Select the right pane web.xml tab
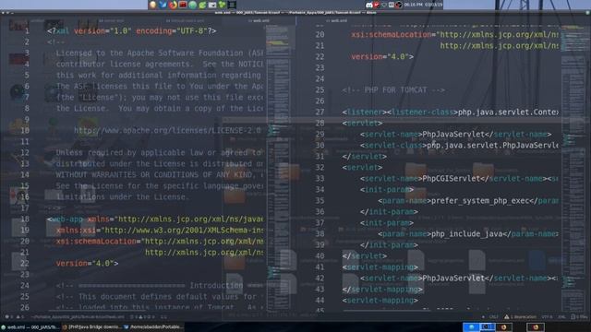The height and width of the screenshot is (332, 591). [336, 20]
